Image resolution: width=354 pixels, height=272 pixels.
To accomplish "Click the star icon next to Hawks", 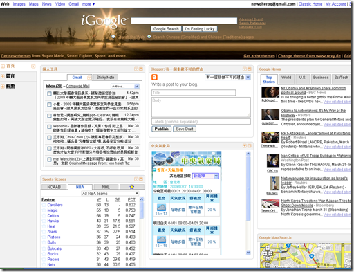I will [x=44, y=221].
